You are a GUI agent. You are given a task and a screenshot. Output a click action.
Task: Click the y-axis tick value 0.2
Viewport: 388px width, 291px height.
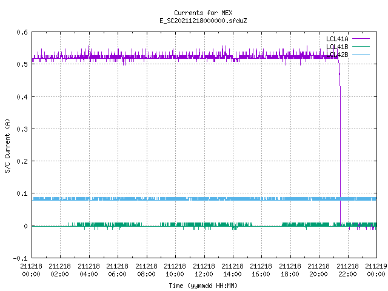point(22,161)
